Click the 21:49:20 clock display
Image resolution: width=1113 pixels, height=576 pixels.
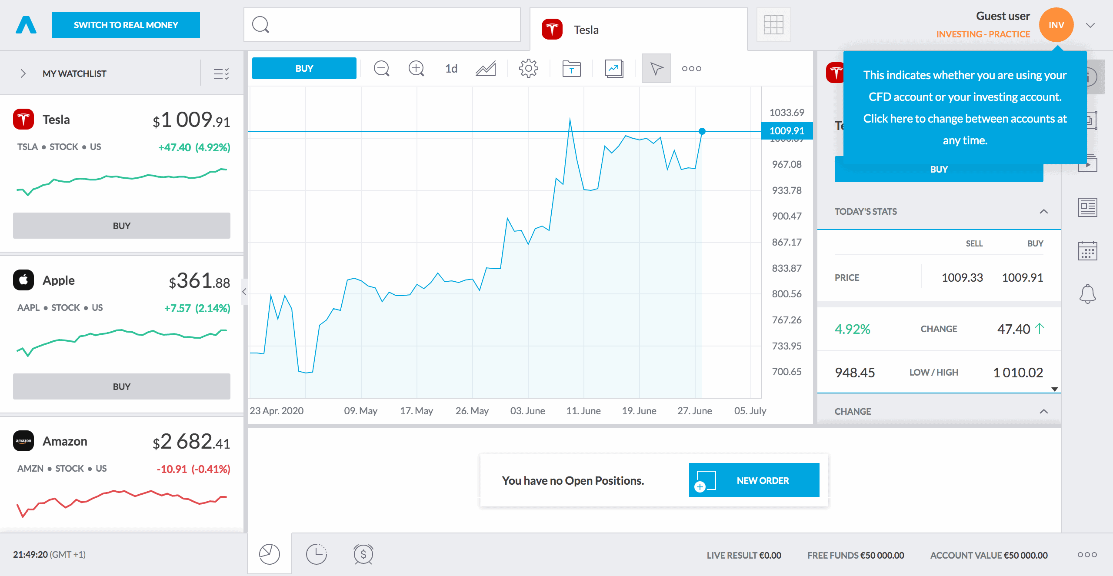click(x=30, y=554)
